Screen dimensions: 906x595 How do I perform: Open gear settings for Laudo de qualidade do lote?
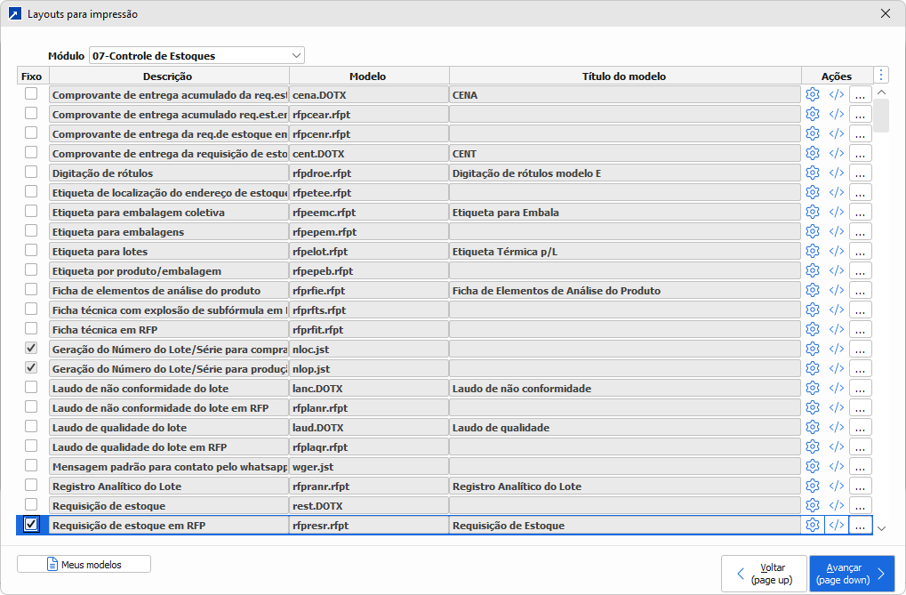pyautogui.click(x=812, y=427)
